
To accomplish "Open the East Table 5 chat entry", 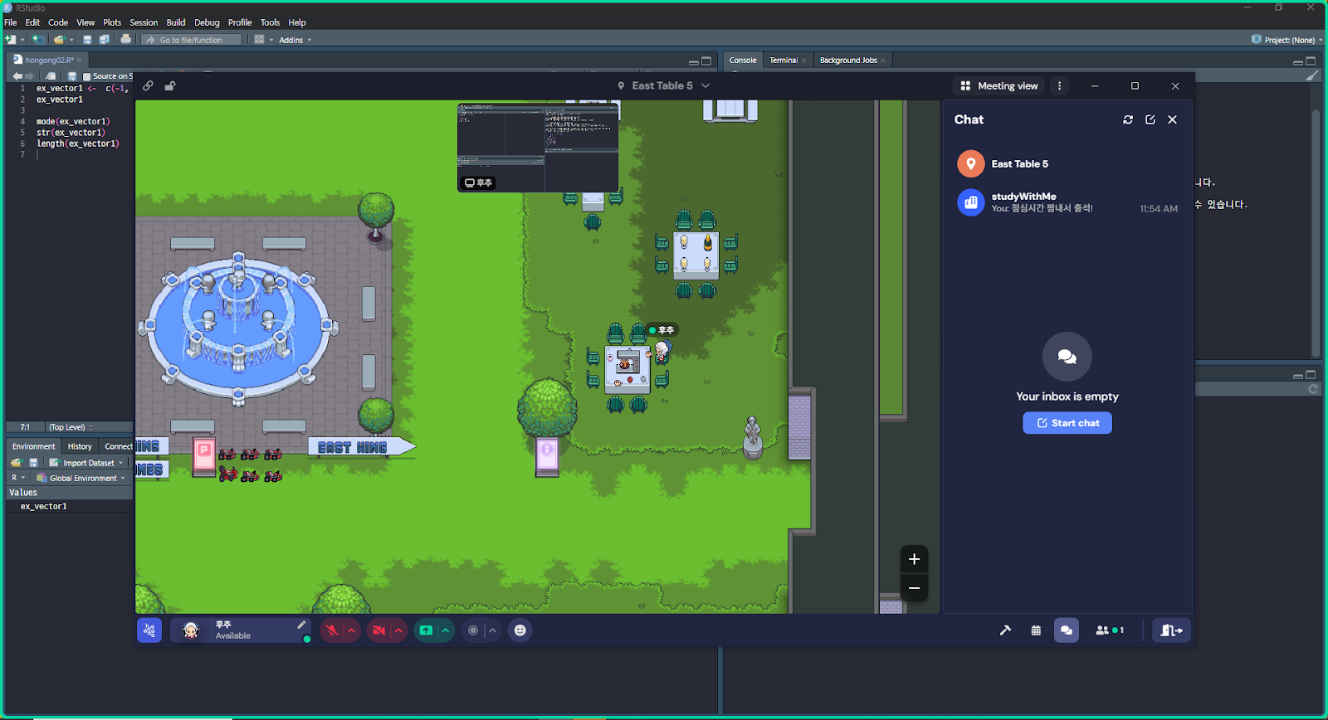I will (x=1067, y=163).
